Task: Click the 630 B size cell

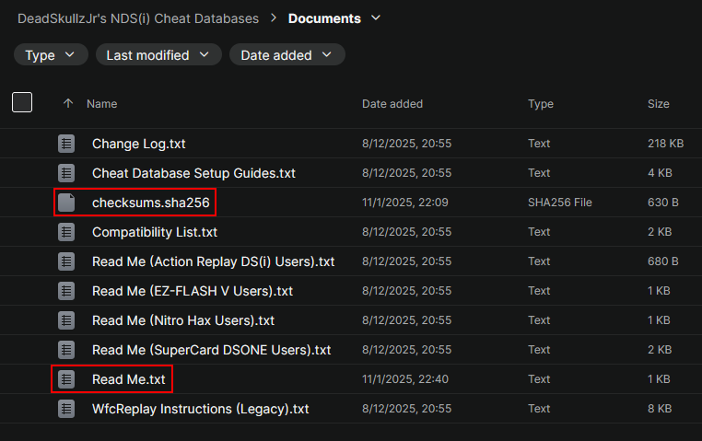Action: (x=662, y=203)
